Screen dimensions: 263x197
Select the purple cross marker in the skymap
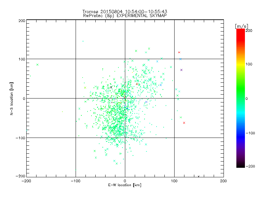coord(181,70)
